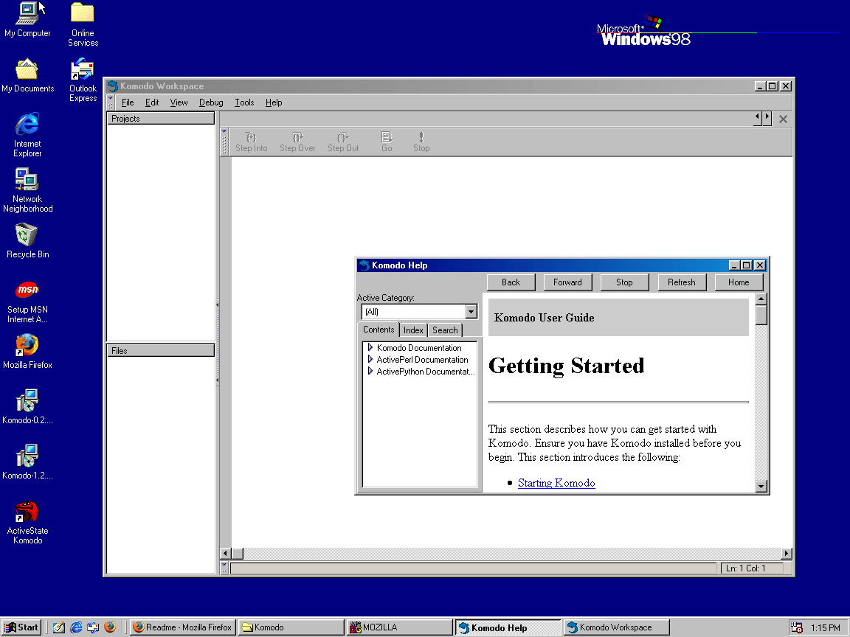This screenshot has width=850, height=637.
Task: Select the Outlook Express desktop icon
Action: (x=83, y=80)
